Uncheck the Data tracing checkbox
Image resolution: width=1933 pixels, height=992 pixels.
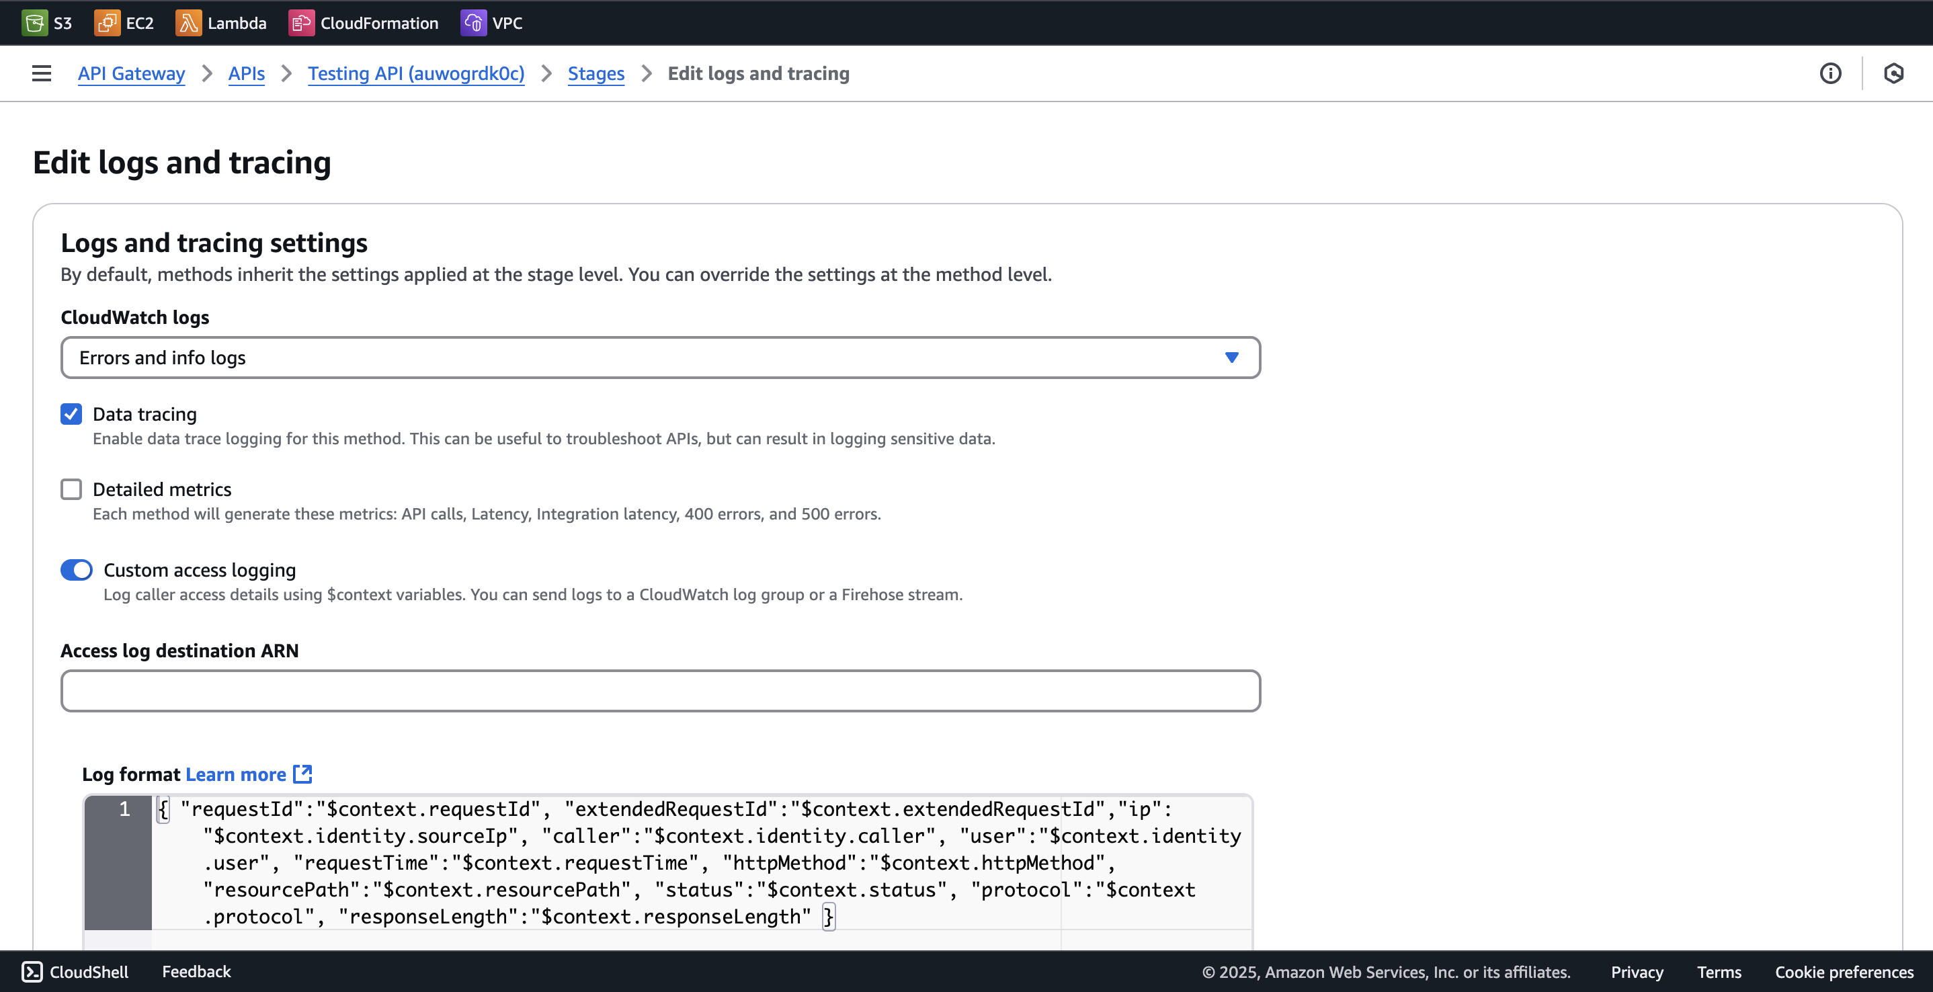71,414
